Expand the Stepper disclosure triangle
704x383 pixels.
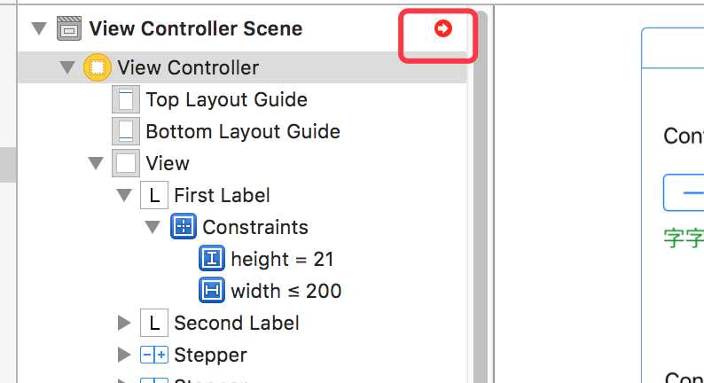[124, 355]
